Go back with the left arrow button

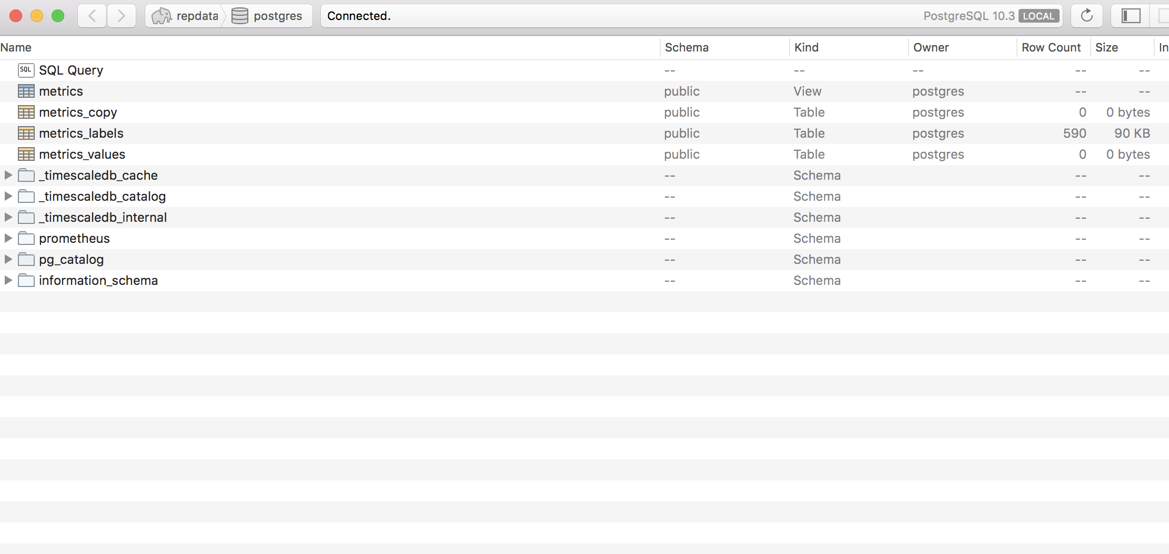(x=92, y=16)
